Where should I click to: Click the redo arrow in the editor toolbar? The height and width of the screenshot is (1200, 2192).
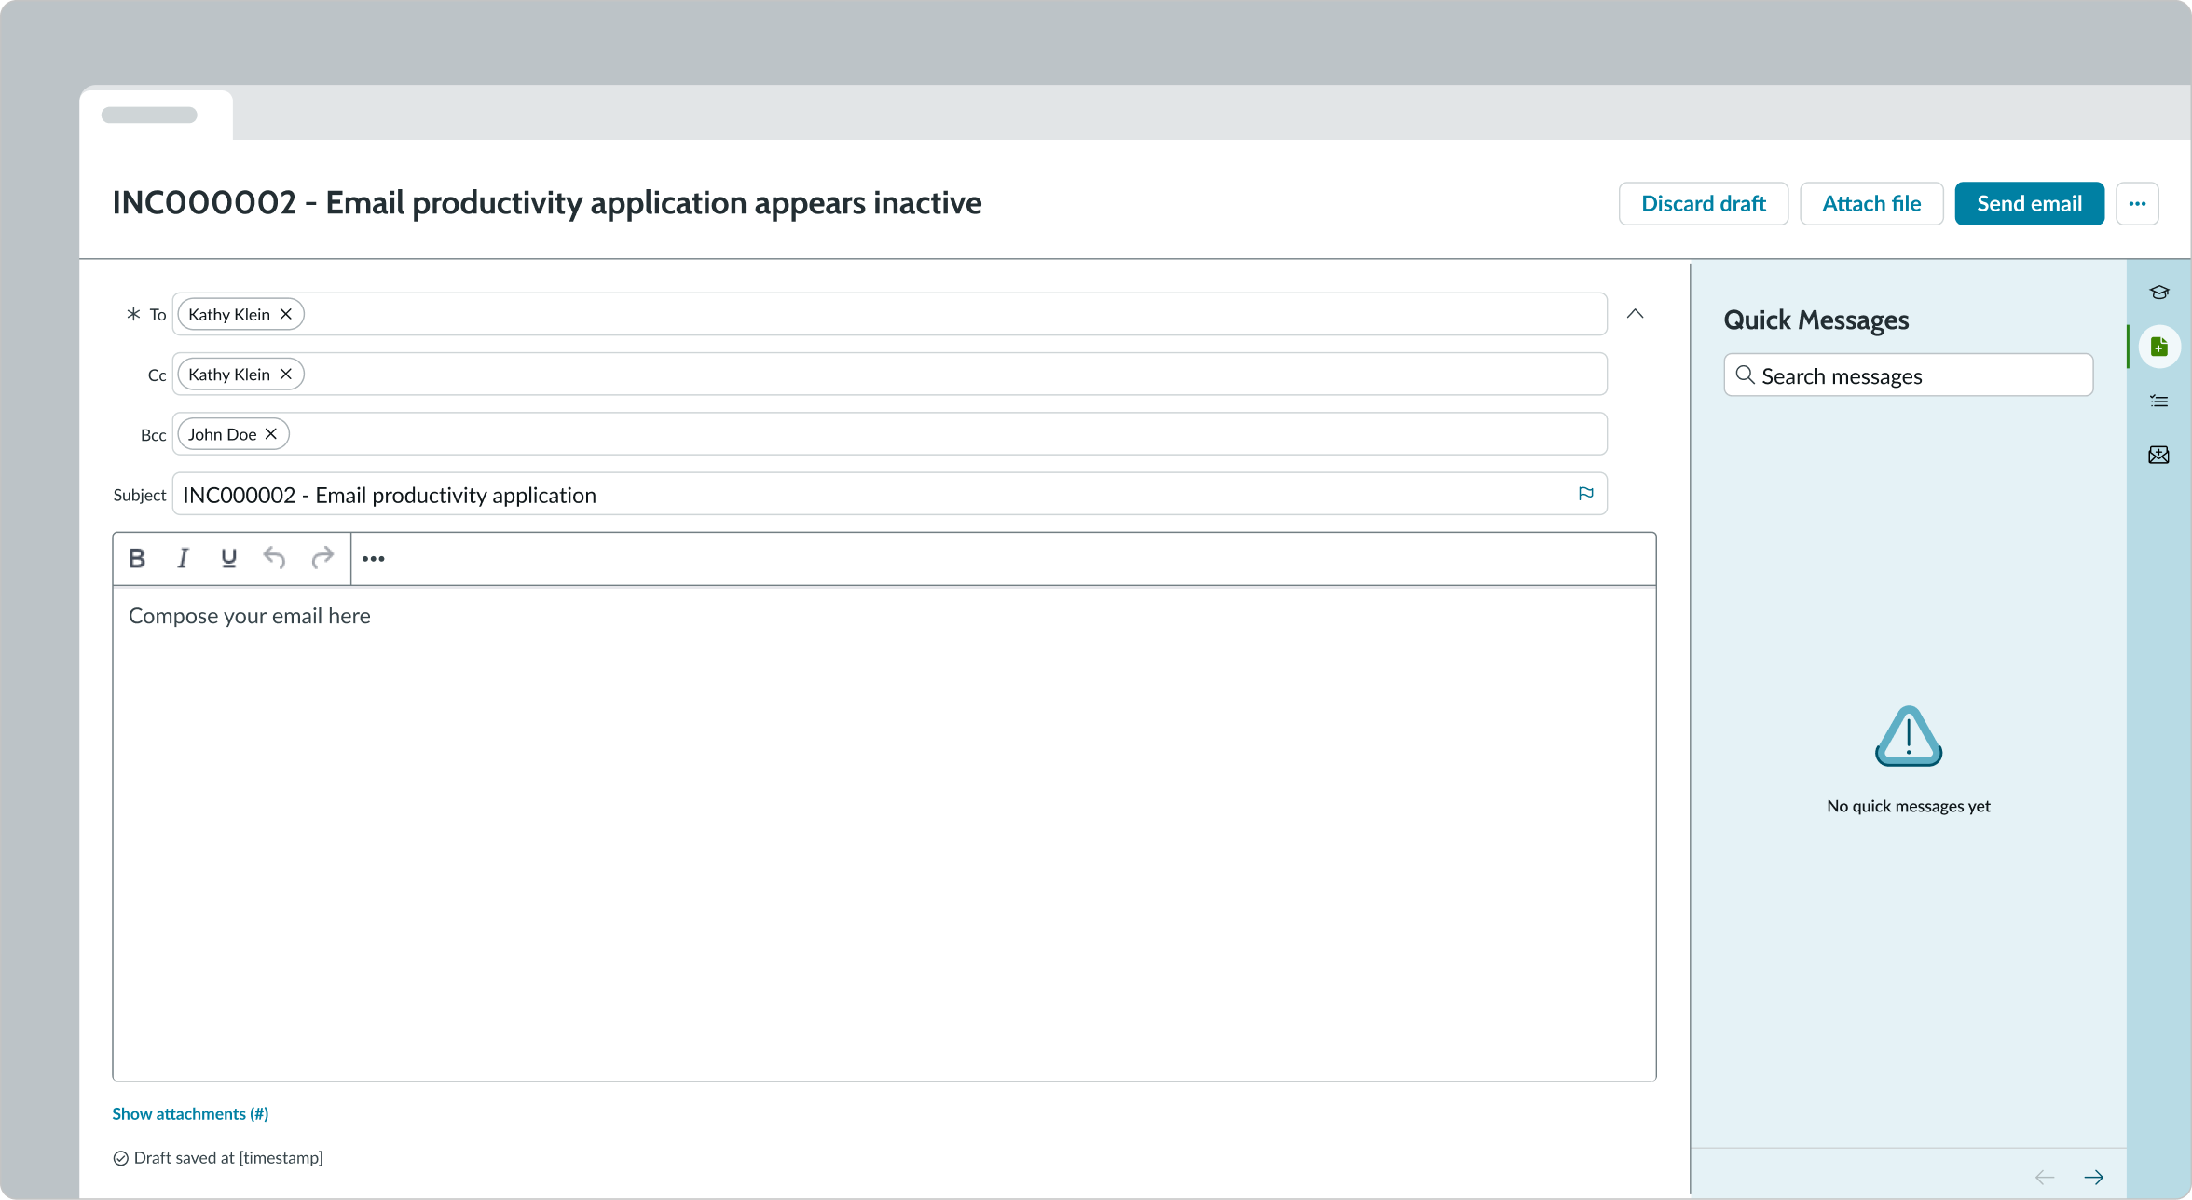(322, 558)
